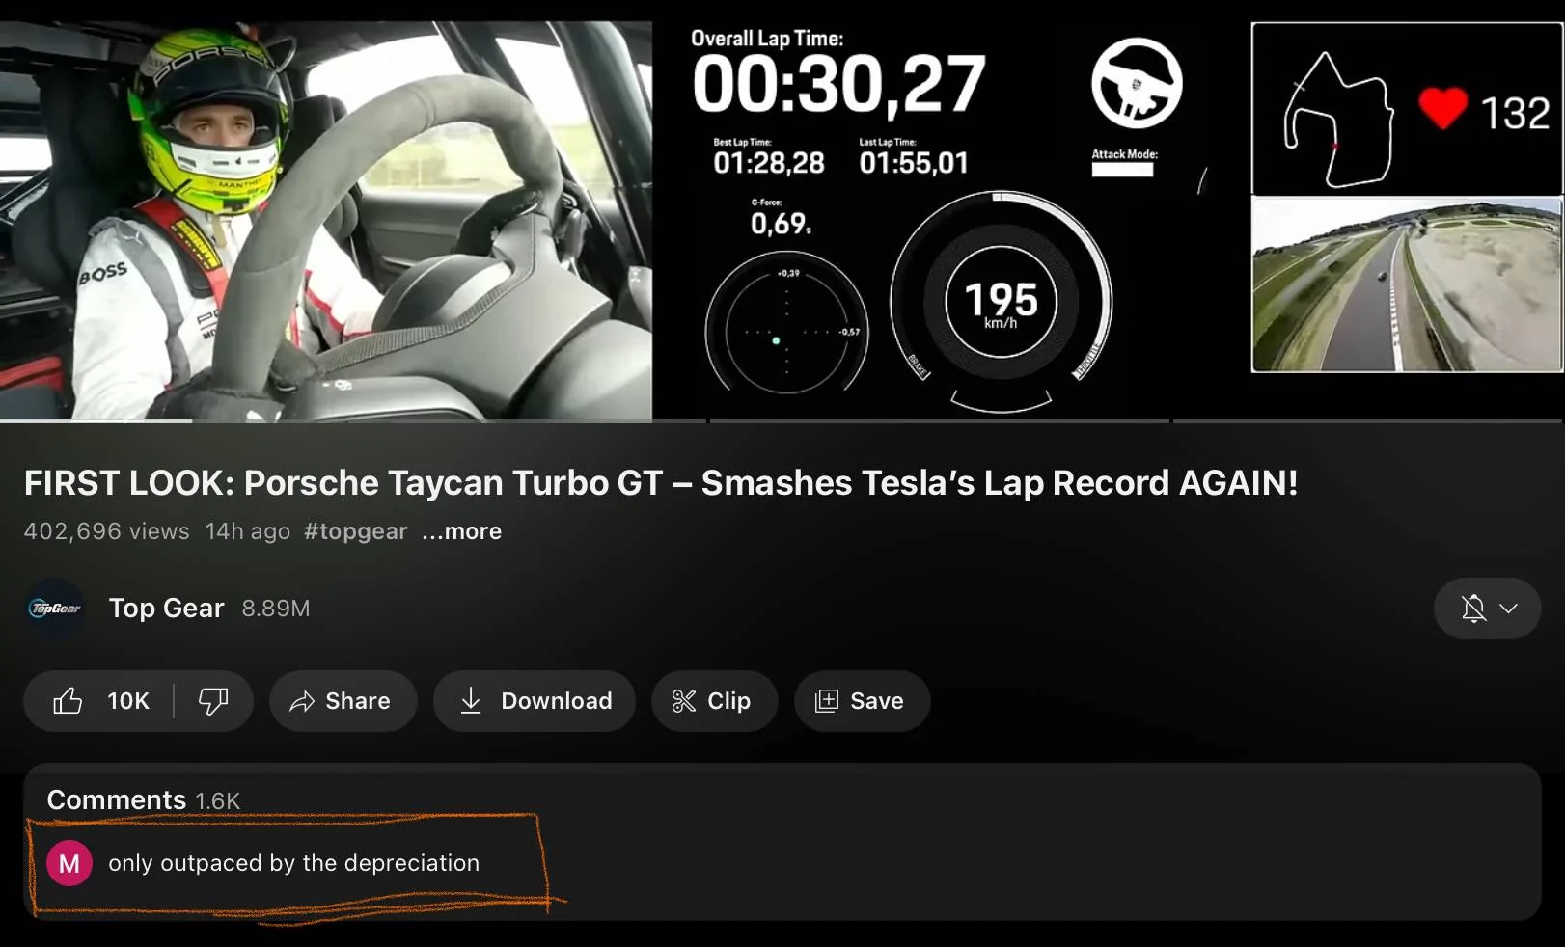
Task: Download the video
Action: tap(535, 701)
